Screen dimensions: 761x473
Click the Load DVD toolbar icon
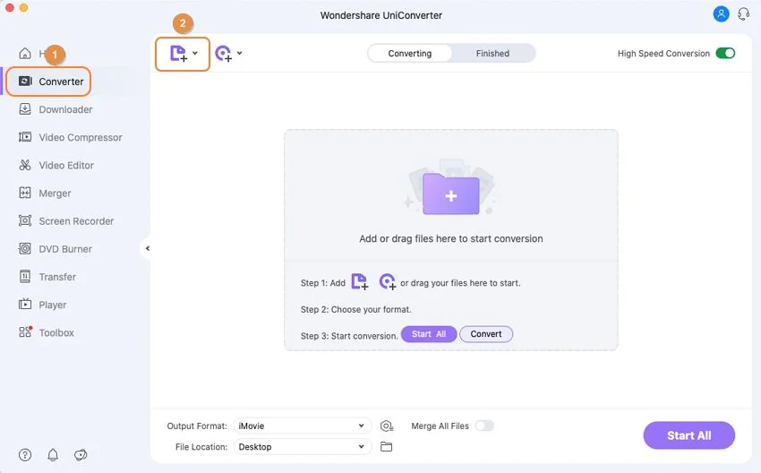click(223, 54)
